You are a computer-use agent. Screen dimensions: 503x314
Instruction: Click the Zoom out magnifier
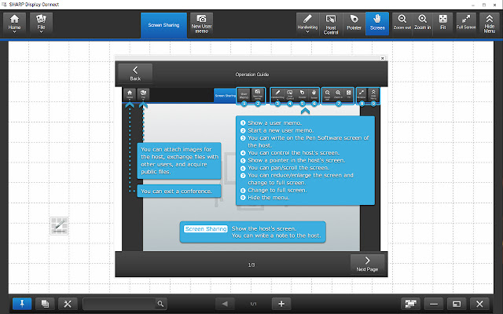click(402, 23)
